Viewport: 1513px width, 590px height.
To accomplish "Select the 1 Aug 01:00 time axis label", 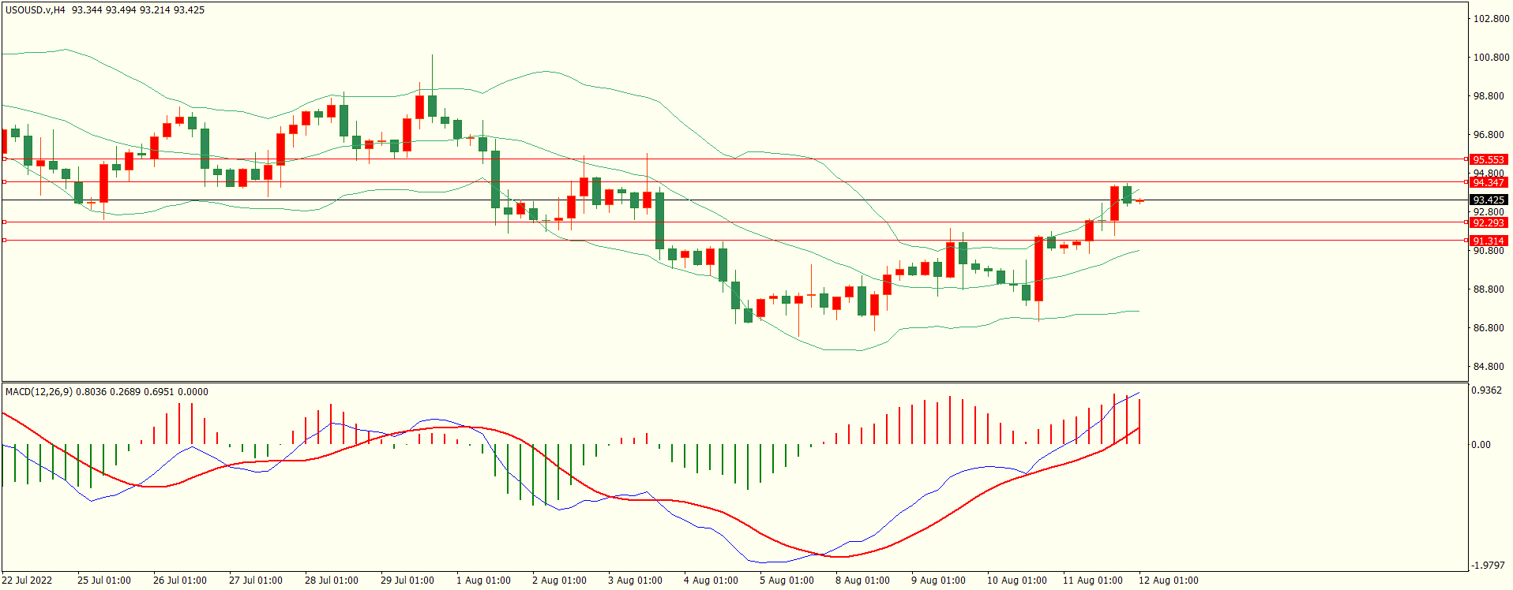I will (483, 581).
